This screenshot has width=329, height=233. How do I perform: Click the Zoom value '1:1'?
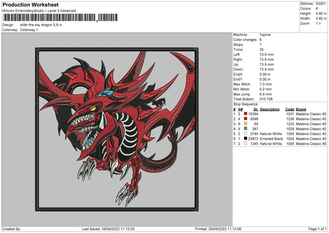[318, 23]
